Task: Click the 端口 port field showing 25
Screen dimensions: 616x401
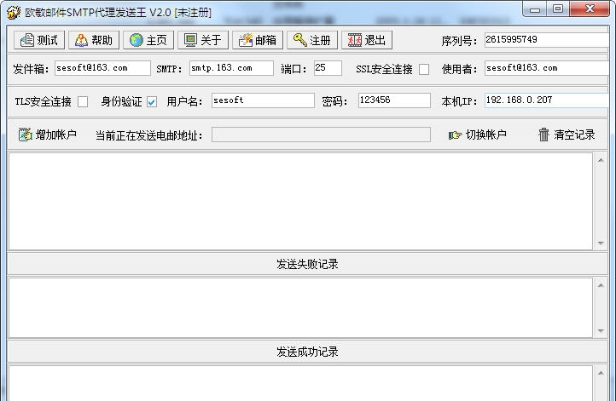Action: [328, 68]
